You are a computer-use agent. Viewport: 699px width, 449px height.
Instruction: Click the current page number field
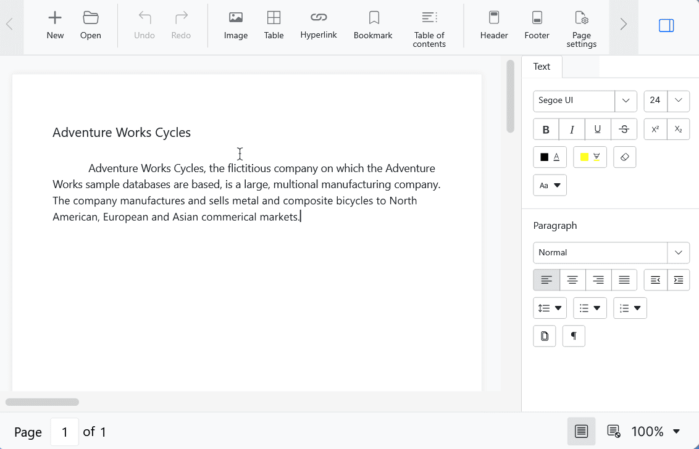tap(65, 432)
